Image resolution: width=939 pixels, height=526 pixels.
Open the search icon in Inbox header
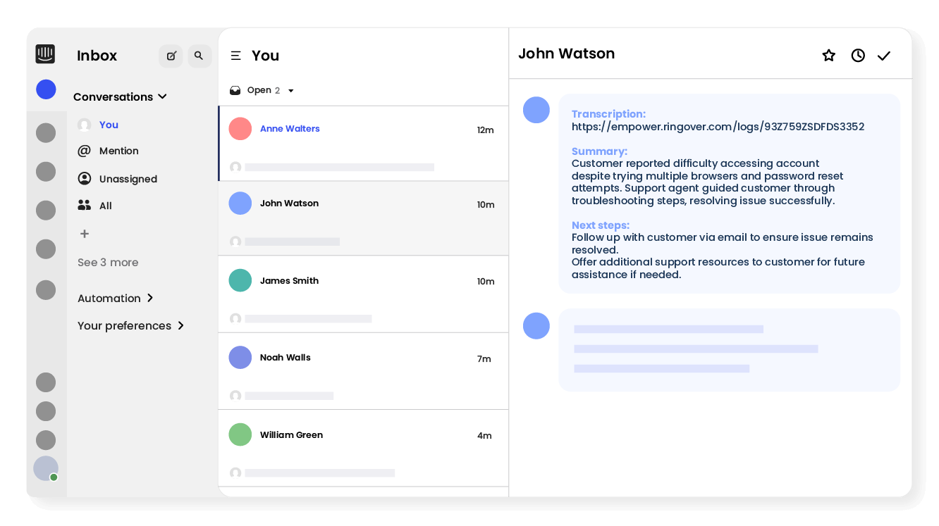(x=200, y=56)
